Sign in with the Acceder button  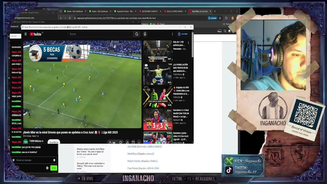pos(183,34)
